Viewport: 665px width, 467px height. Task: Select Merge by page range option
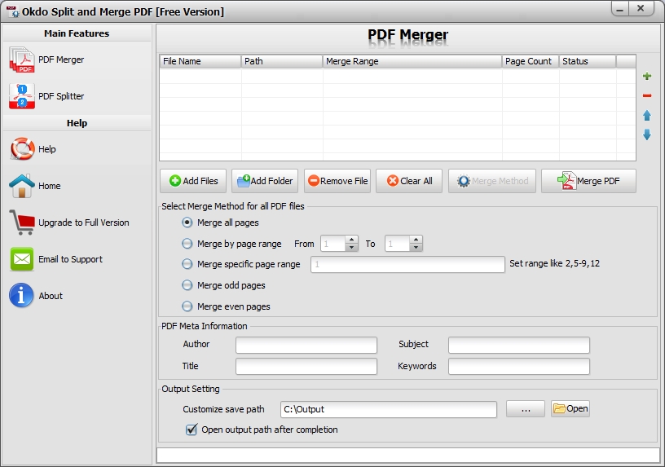tap(187, 244)
